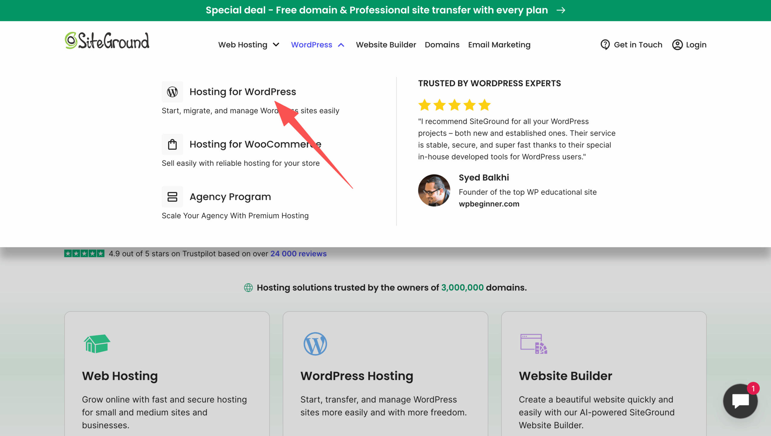
Task: Expand the Web Hosting dropdown chevron
Action: (276, 45)
